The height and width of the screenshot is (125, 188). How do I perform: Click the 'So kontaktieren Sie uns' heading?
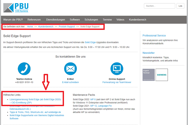tap(70, 57)
